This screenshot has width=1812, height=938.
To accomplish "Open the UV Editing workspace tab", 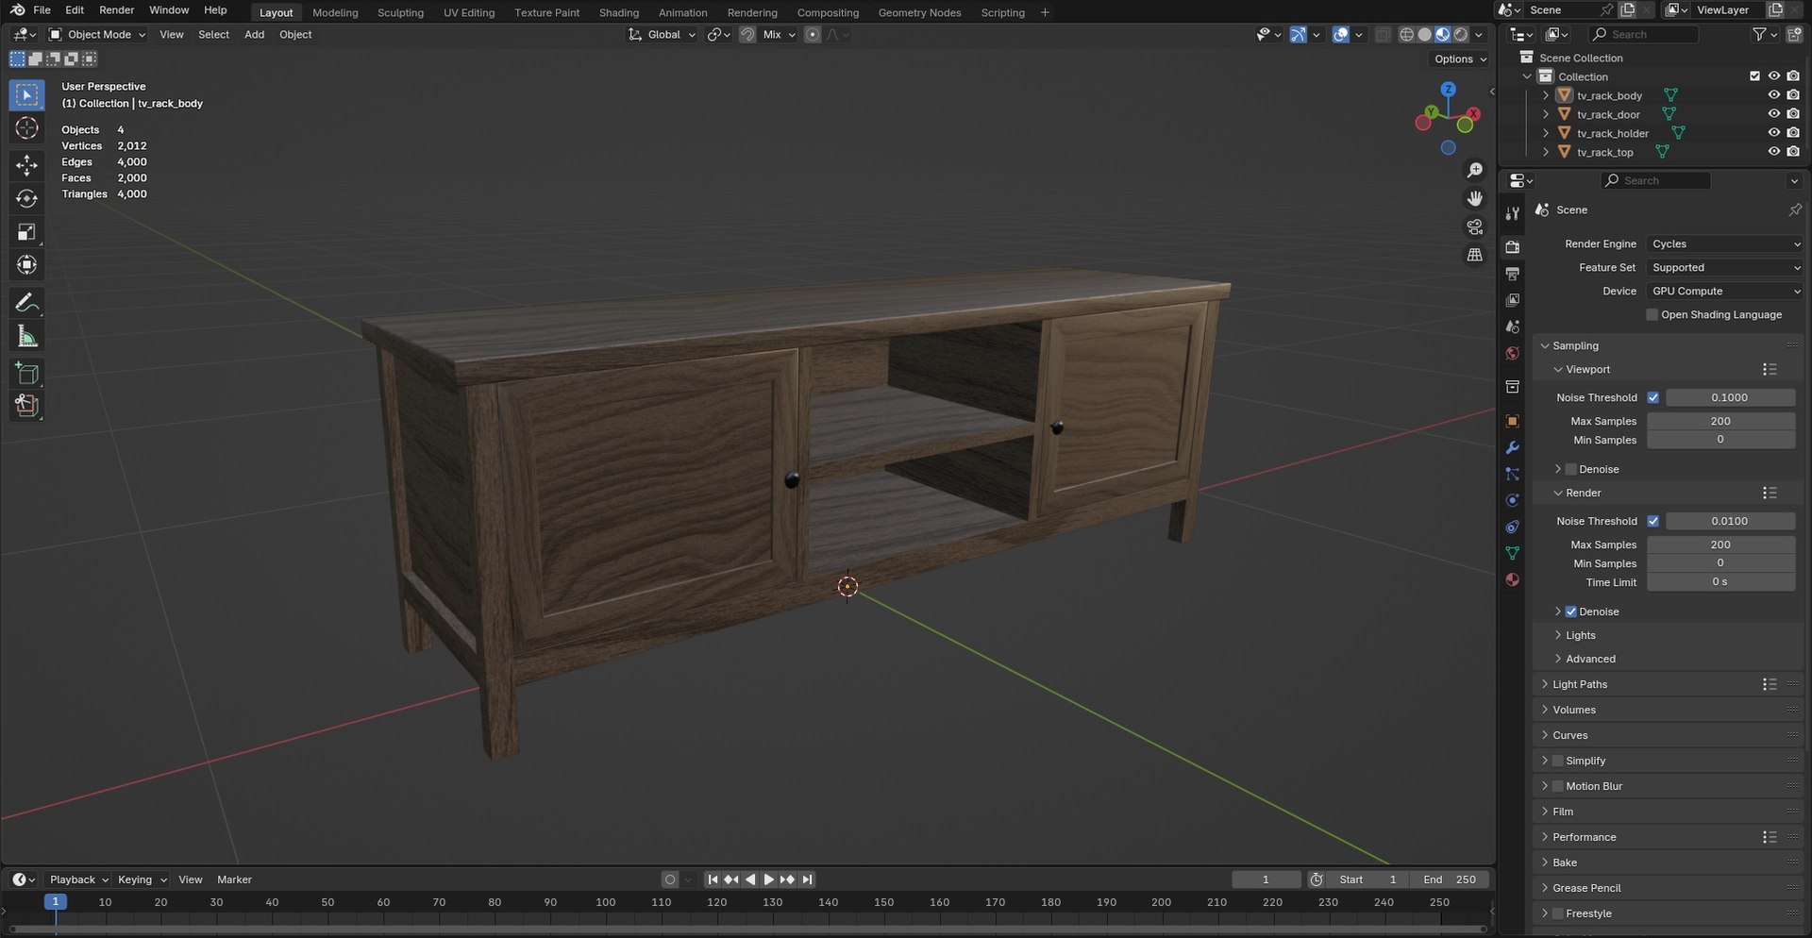I will 469,12.
